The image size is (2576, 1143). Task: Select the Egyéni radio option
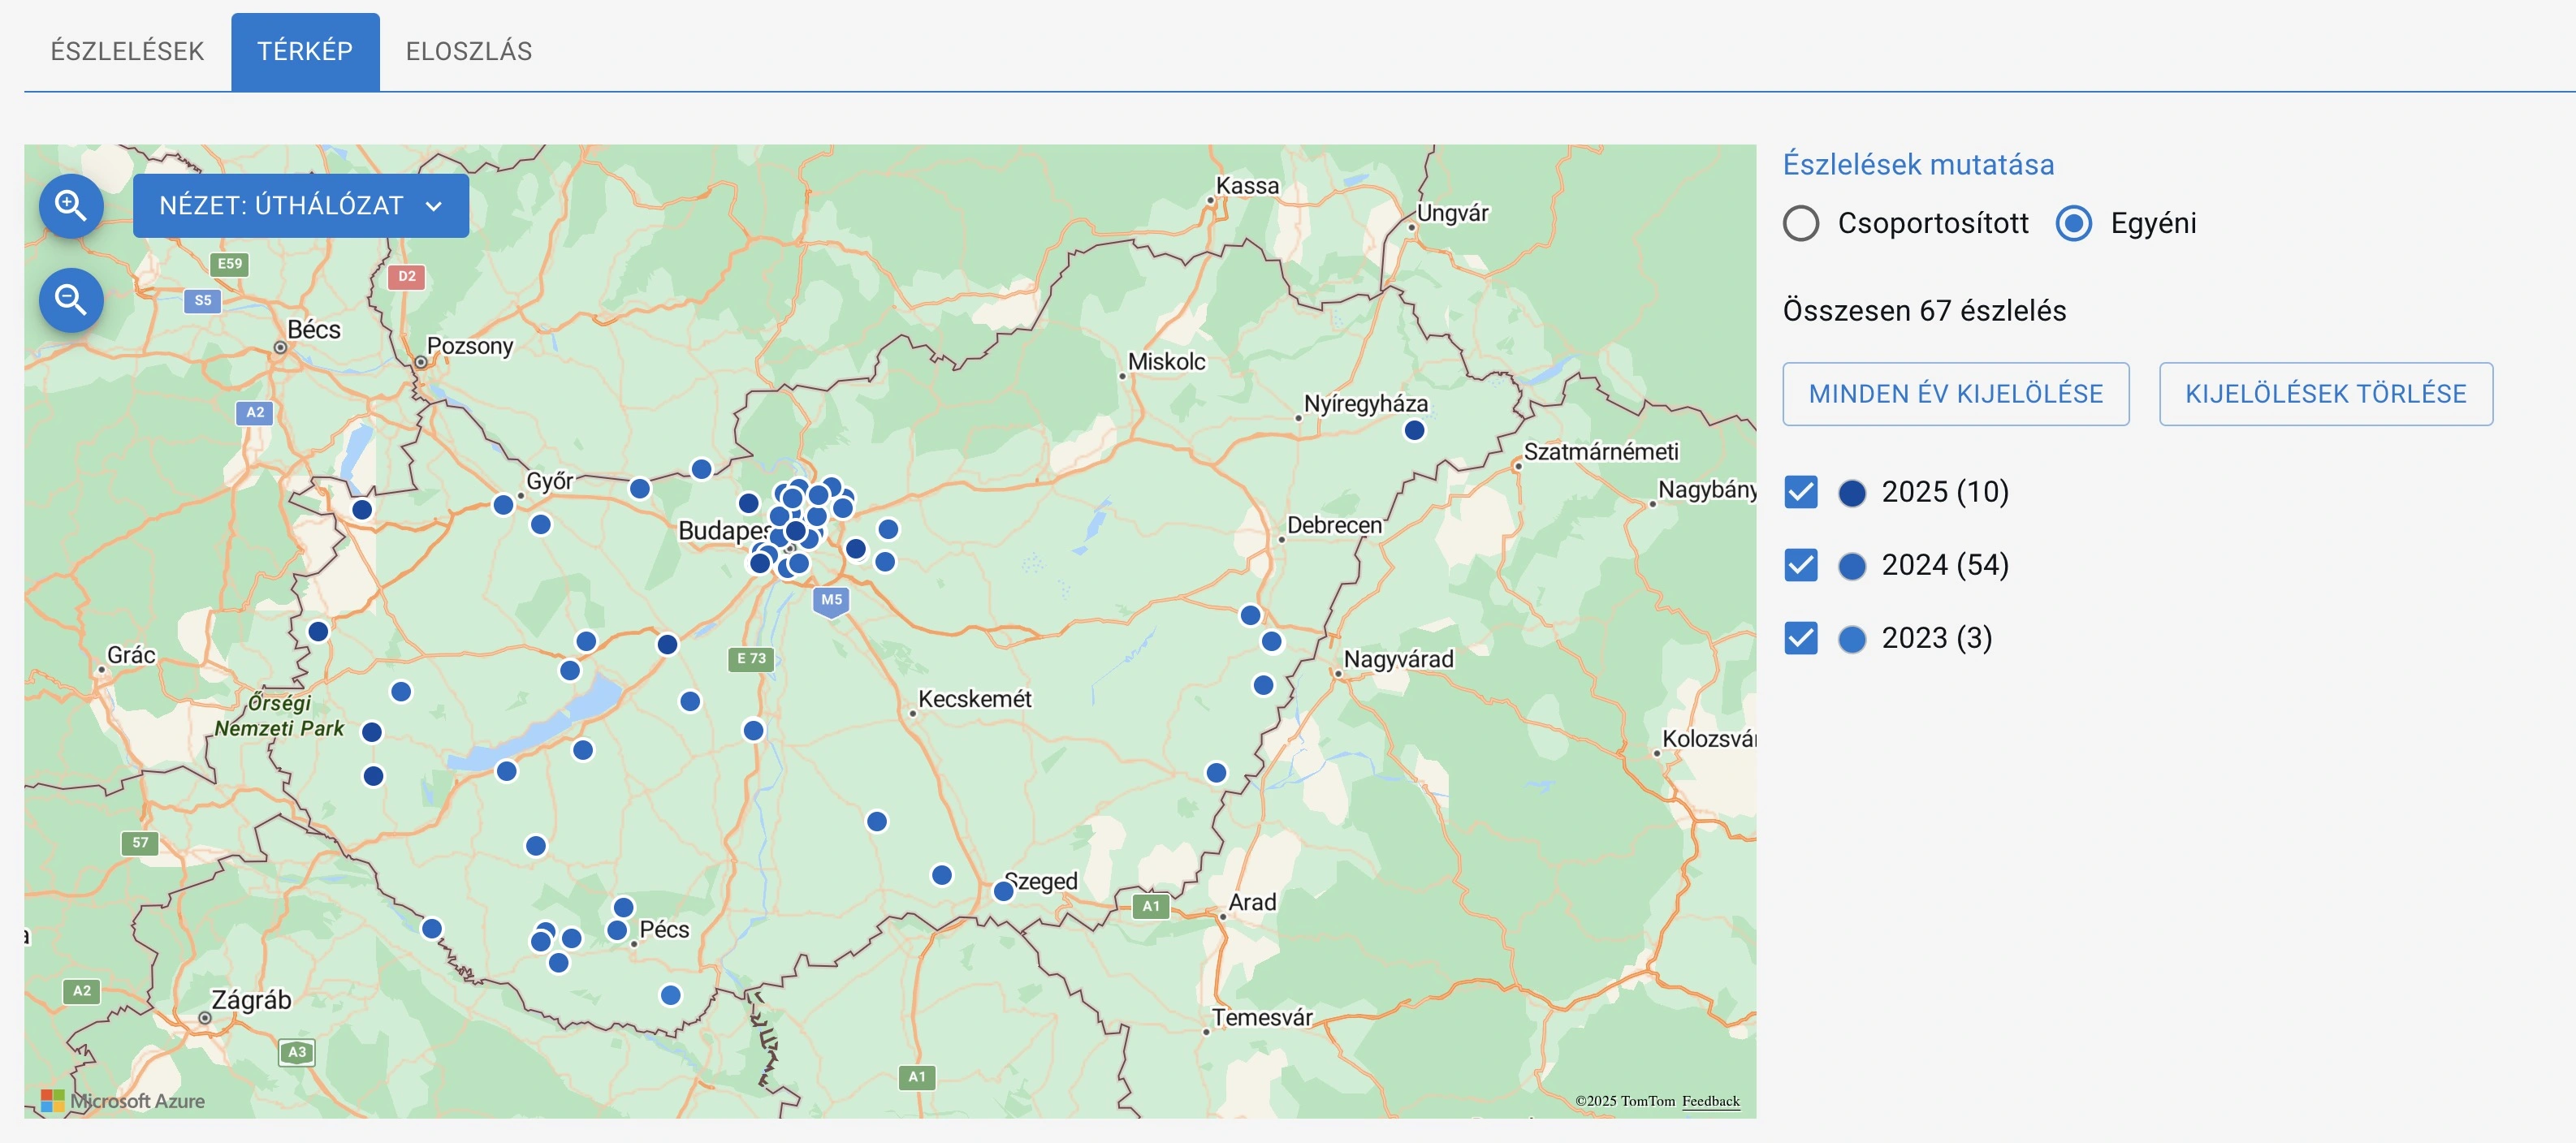(x=2074, y=223)
